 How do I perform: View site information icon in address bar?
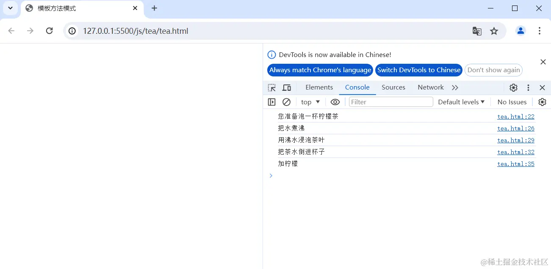pyautogui.click(x=72, y=31)
